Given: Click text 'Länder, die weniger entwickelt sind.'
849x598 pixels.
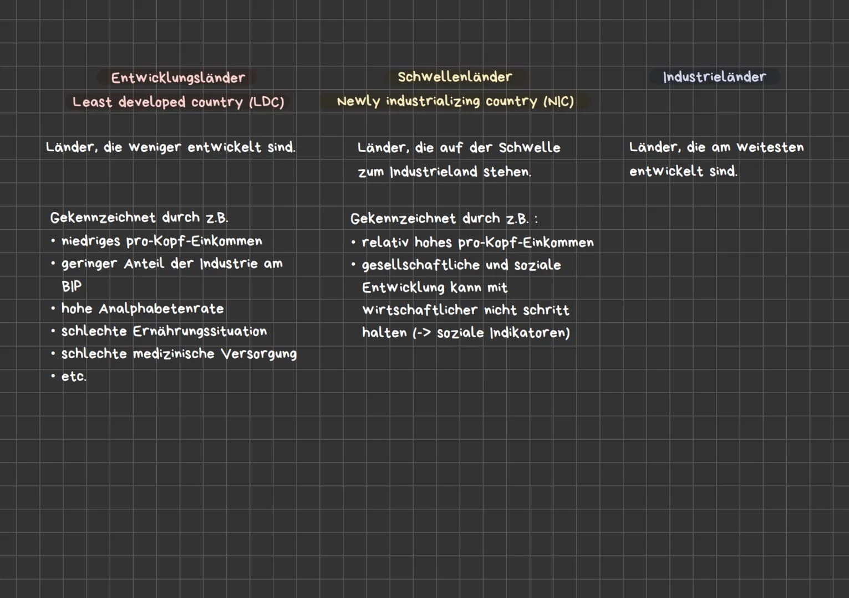Looking at the screenshot, I should 171,147.
